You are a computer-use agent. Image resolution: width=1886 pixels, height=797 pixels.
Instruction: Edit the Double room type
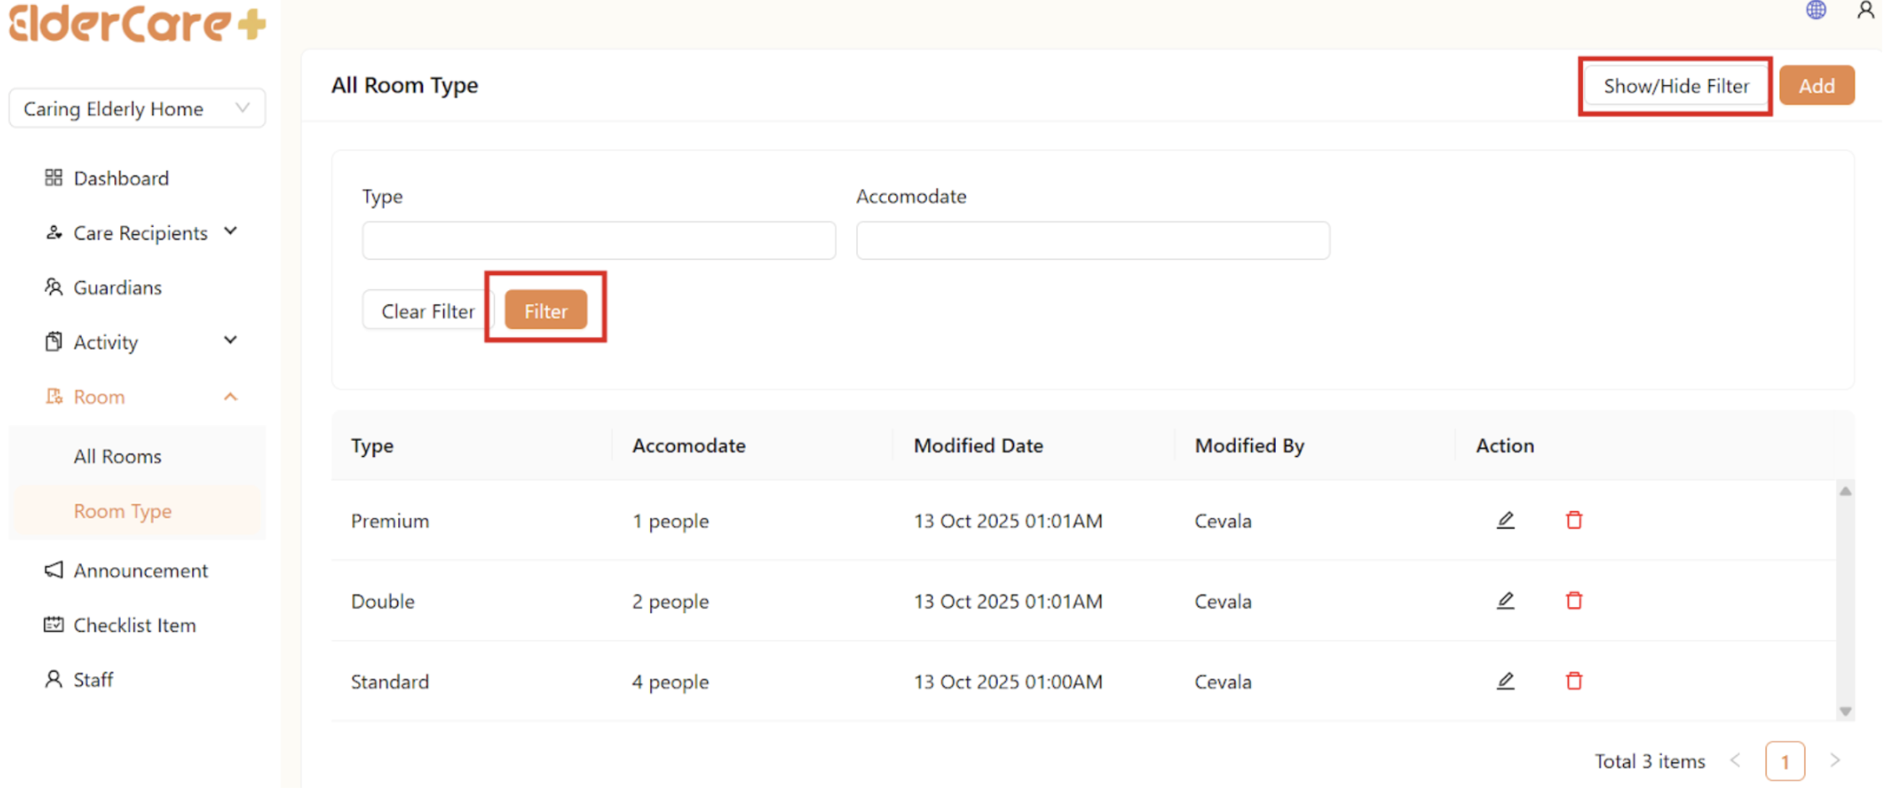pos(1505,601)
